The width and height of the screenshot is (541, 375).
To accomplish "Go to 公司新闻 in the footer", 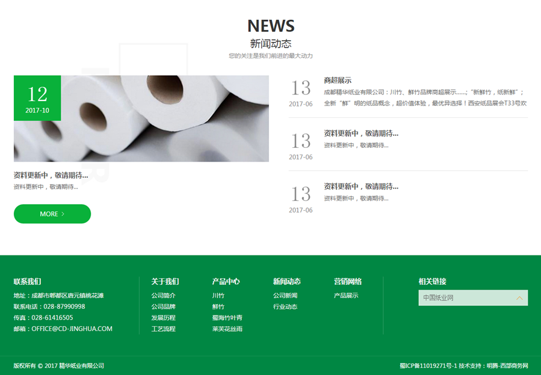I will pyautogui.click(x=285, y=296).
